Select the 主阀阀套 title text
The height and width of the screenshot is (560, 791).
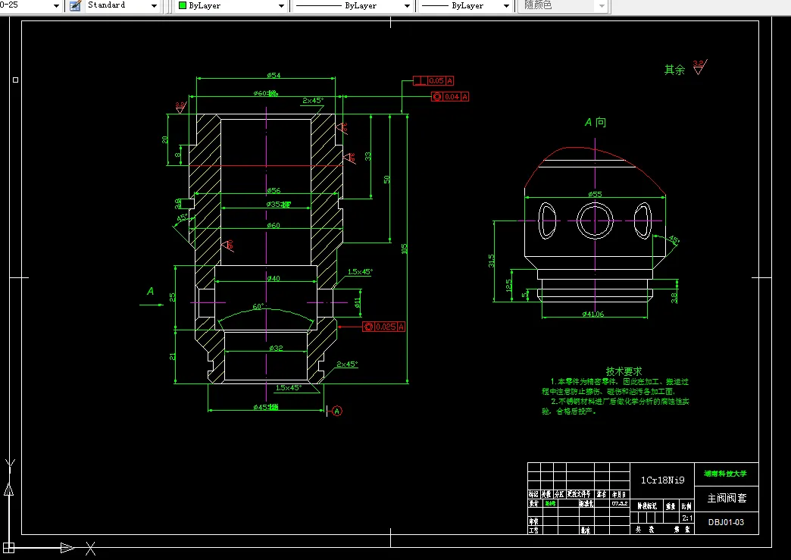(727, 498)
